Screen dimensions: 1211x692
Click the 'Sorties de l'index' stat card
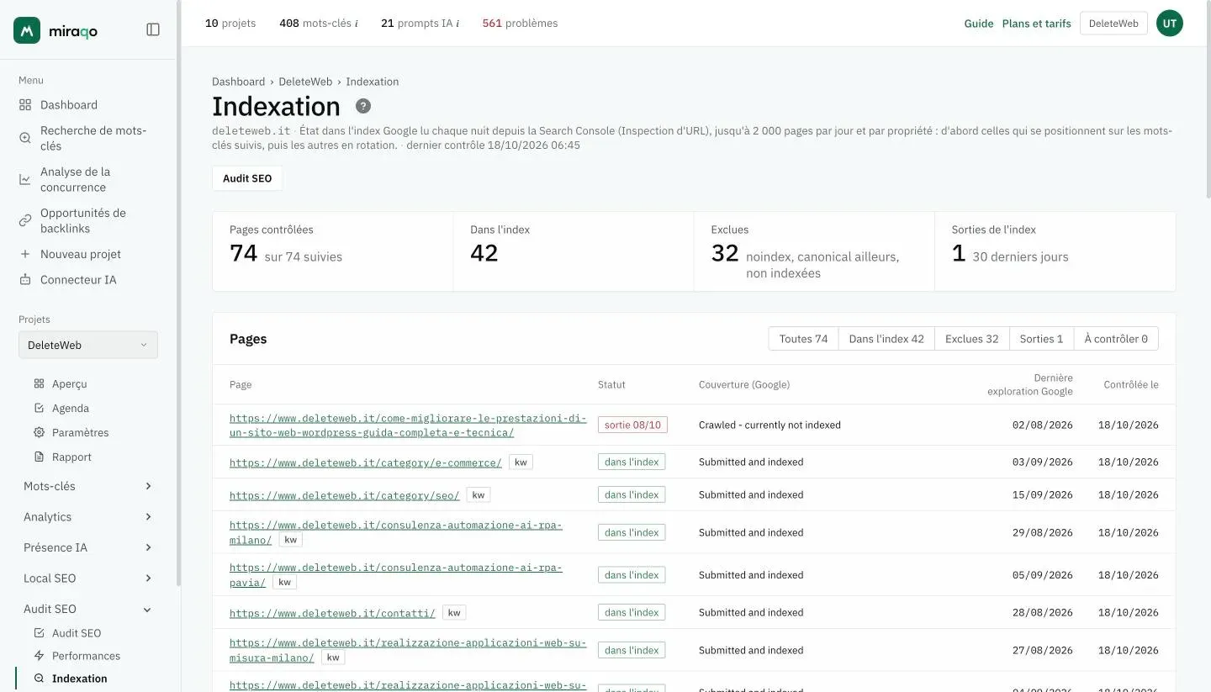tap(1055, 251)
